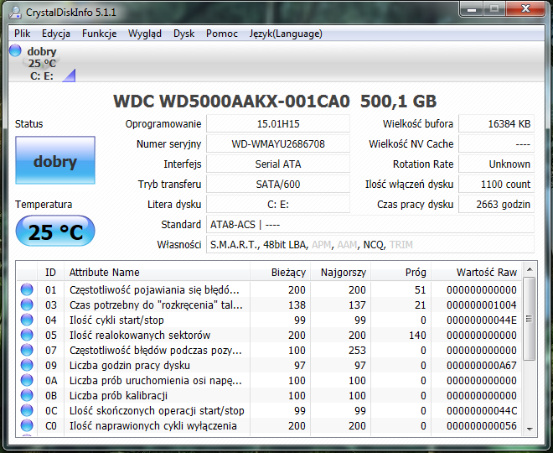Screen dimensions: 553x453
Task: Click the Rotation Rate field Unknown
Action: [x=496, y=164]
